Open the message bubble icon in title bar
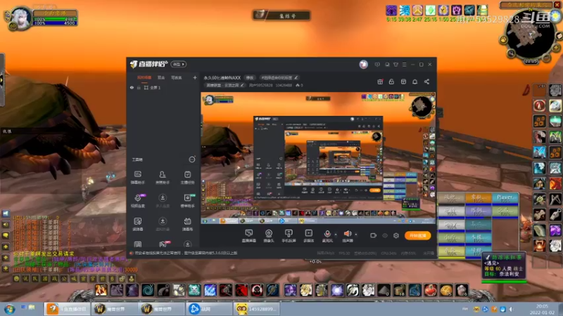 (x=377, y=65)
